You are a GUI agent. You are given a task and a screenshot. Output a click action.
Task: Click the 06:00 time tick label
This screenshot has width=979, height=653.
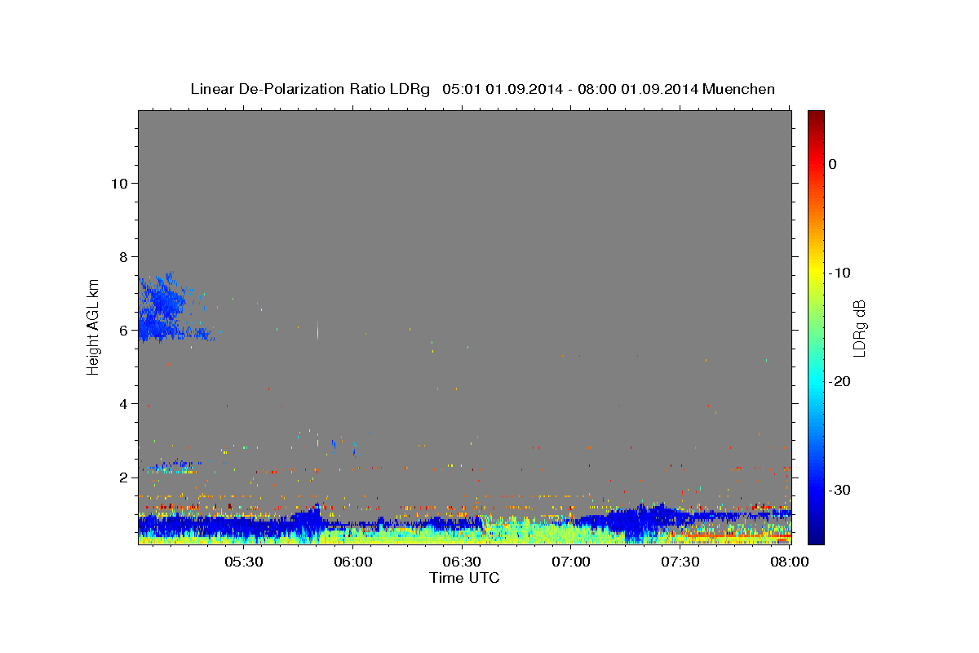coord(353,562)
